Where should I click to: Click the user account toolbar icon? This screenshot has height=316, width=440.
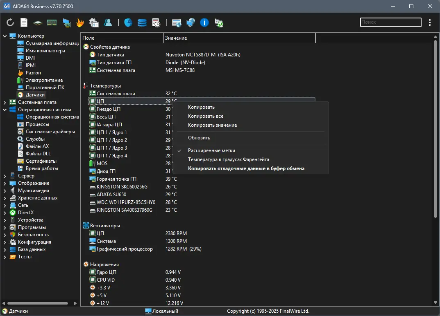click(108, 22)
